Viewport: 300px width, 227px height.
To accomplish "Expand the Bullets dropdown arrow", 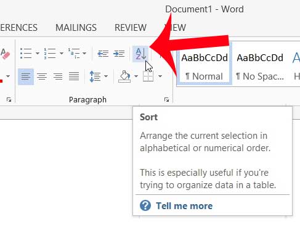I will 38,54.
